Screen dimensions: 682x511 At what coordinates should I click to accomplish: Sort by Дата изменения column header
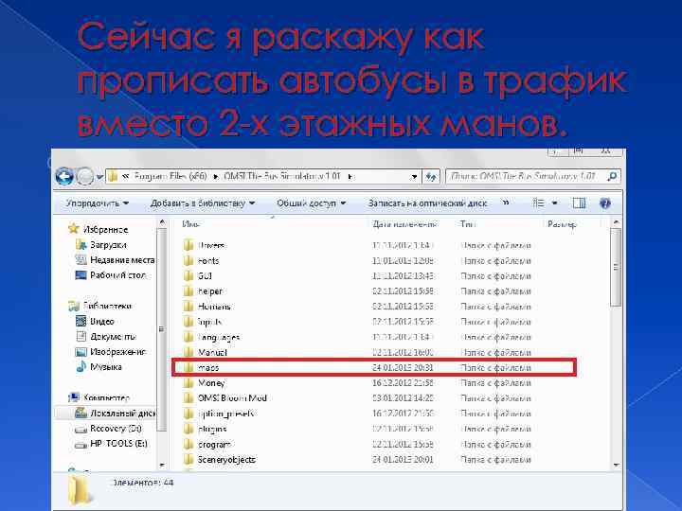pos(404,224)
